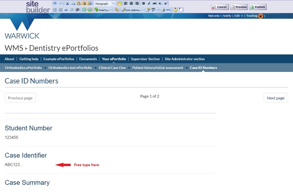The height and width of the screenshot is (195, 293).
Task: Expand the Insert a... dropdown
Action: [x=103, y=10]
